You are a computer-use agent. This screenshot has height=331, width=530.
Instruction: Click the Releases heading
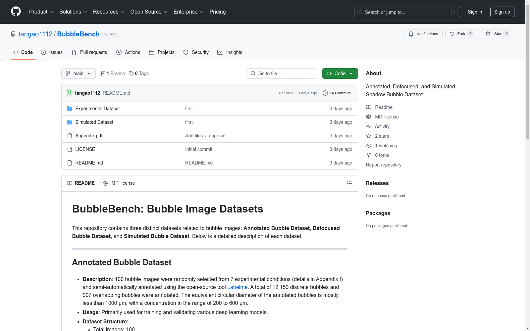[377, 183]
